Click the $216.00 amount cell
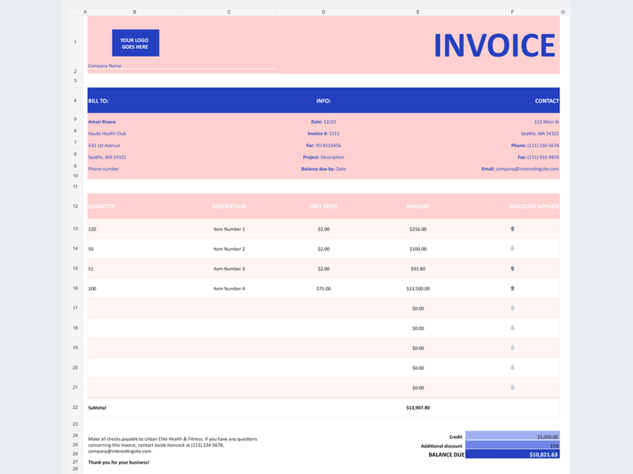 click(x=418, y=229)
